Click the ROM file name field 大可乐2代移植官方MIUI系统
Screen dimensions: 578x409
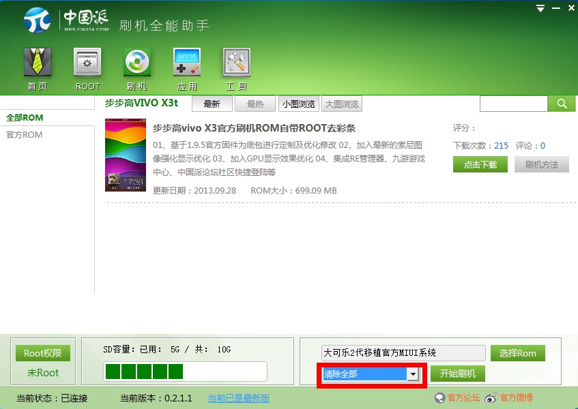pyautogui.click(x=403, y=353)
